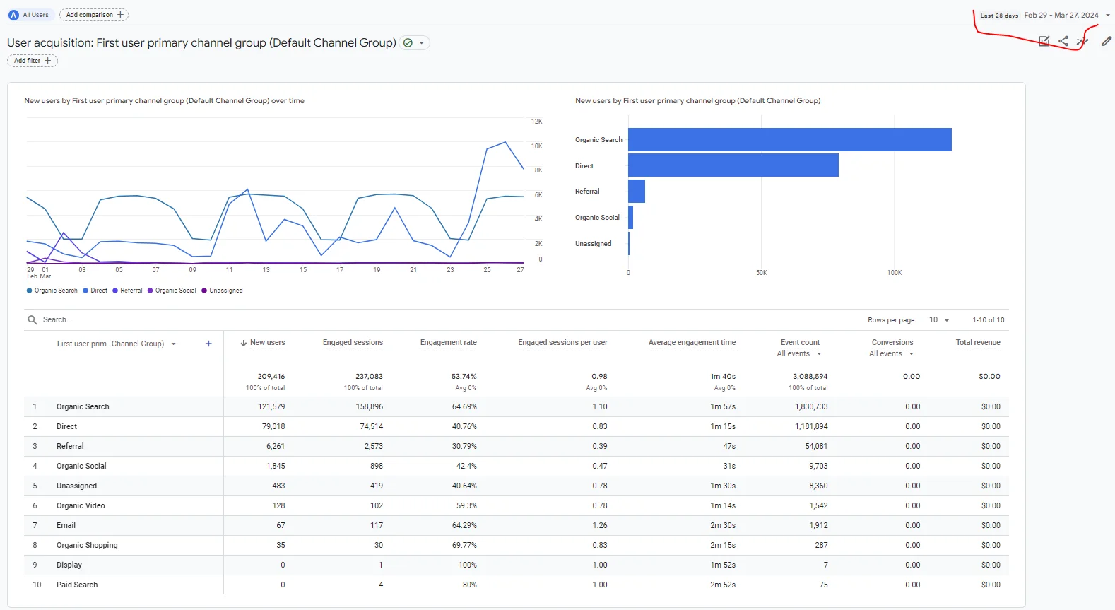Image resolution: width=1115 pixels, height=610 pixels.
Task: Click the 3,088,594 event count total
Action: click(x=810, y=377)
